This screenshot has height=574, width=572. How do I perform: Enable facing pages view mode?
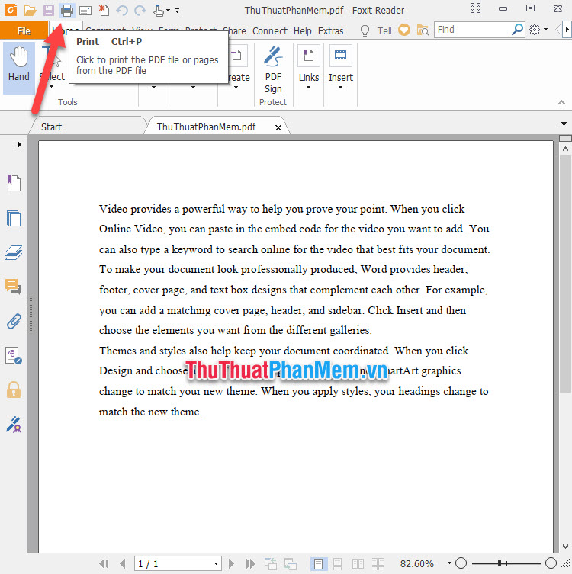(358, 564)
